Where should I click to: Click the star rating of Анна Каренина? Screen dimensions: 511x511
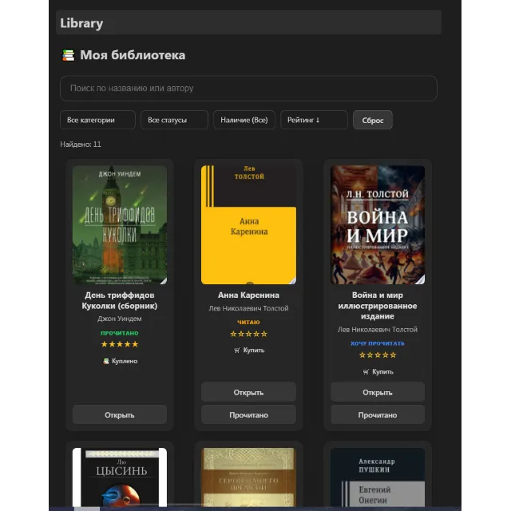click(248, 334)
